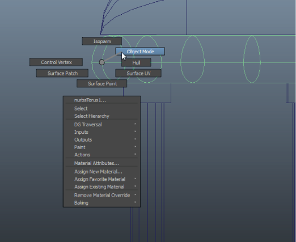
Task: Expand Assign Favorite Material submenu
Action: tap(102, 179)
